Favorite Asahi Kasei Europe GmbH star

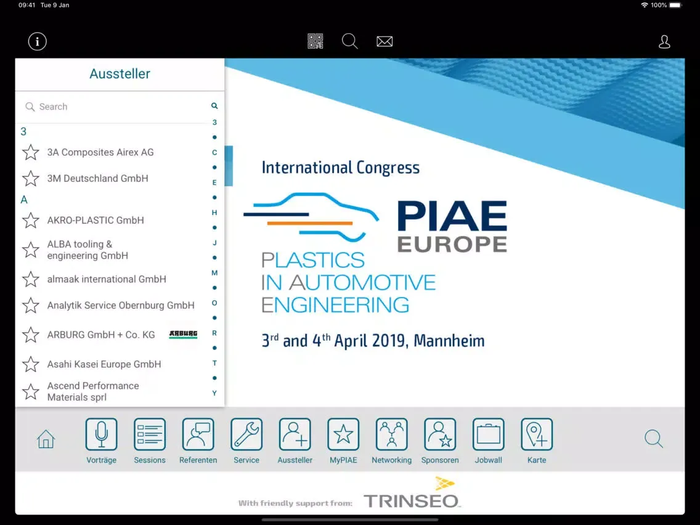[31, 364]
